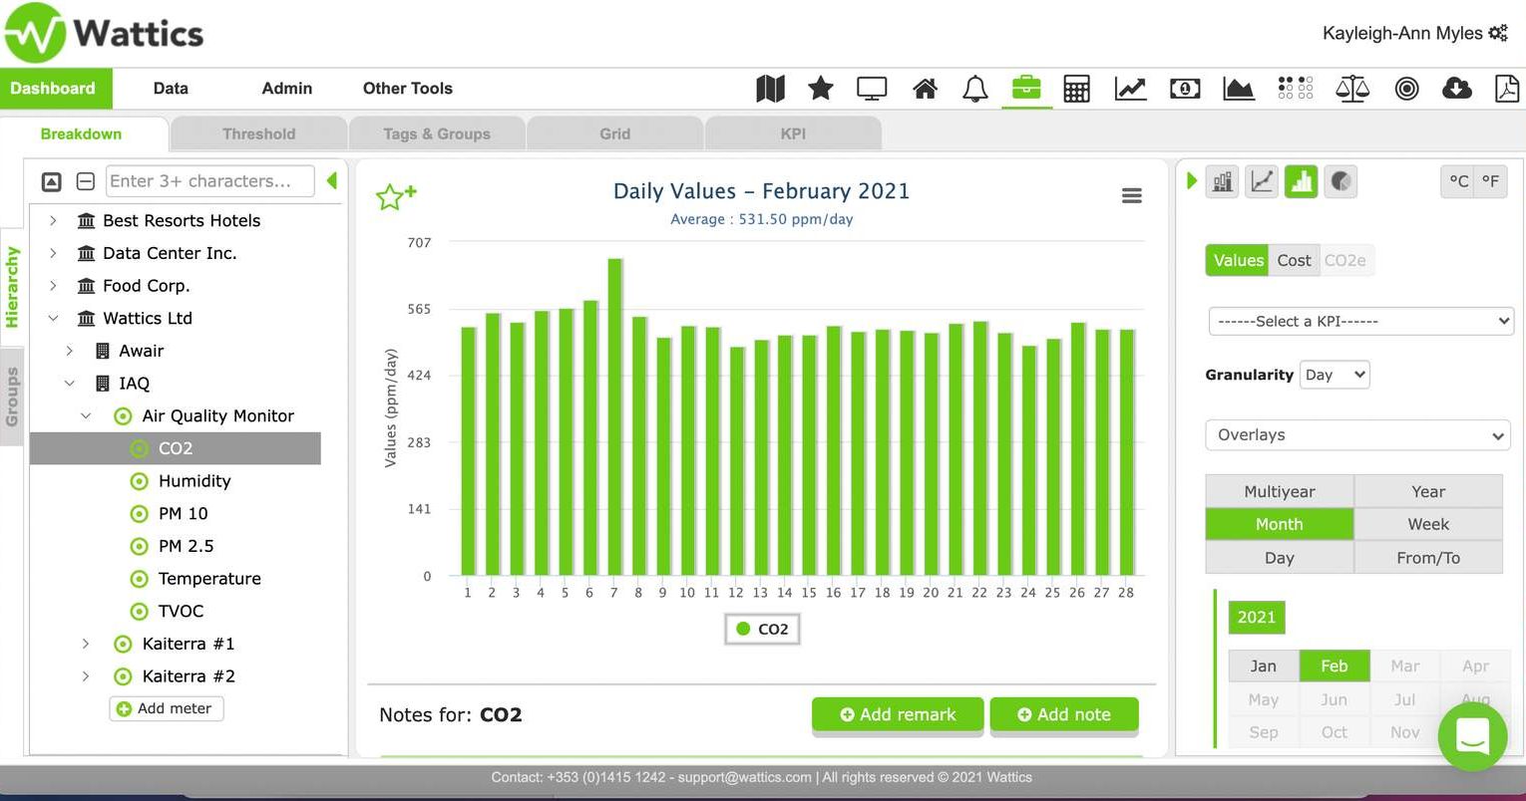This screenshot has height=801, width=1526.
Task: Click the hierarchy search input field
Action: [209, 181]
